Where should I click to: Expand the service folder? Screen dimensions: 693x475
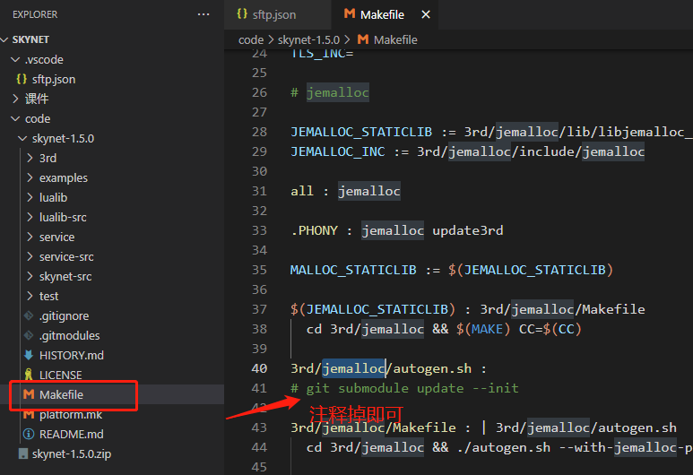[30, 237]
